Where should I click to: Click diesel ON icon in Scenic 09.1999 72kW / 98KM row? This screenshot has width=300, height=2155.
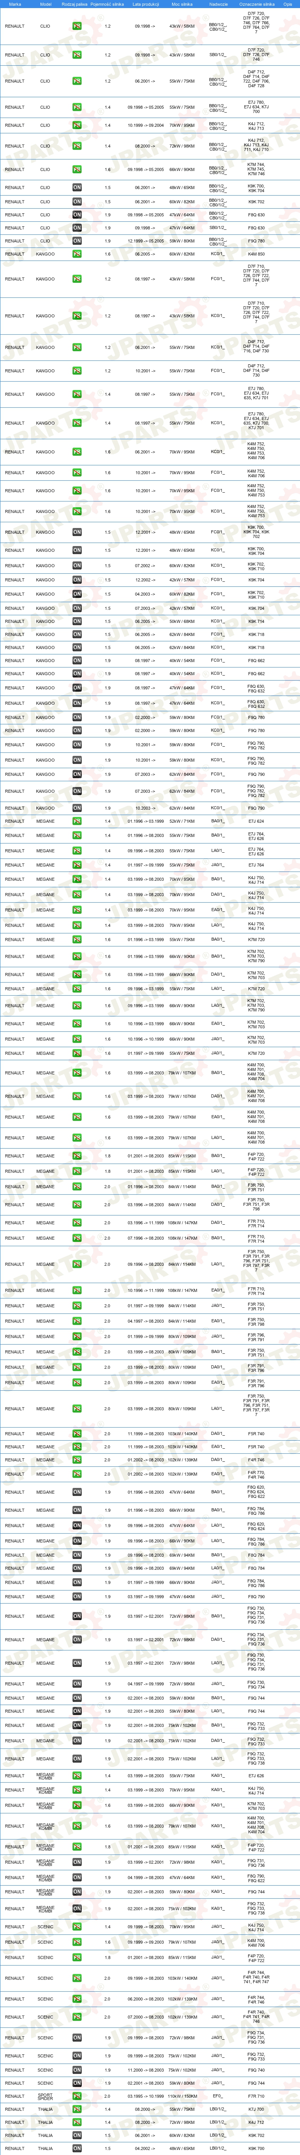pos(77,2038)
